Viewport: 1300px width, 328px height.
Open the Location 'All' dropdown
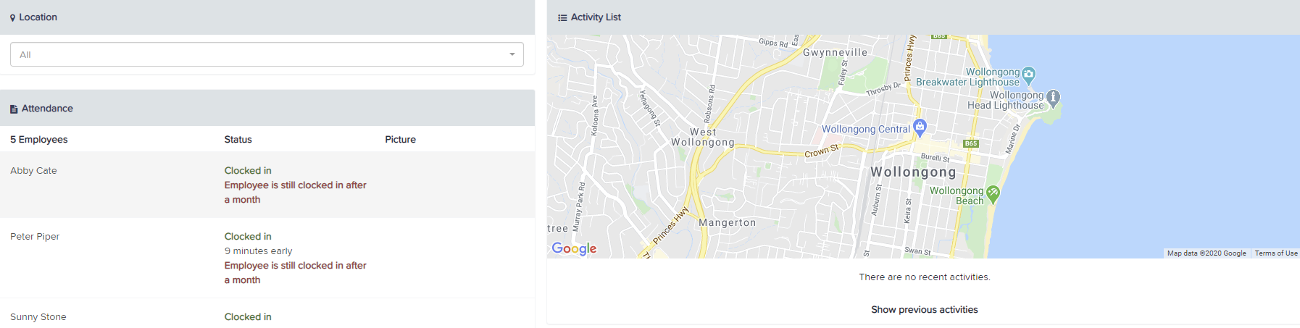tap(267, 54)
